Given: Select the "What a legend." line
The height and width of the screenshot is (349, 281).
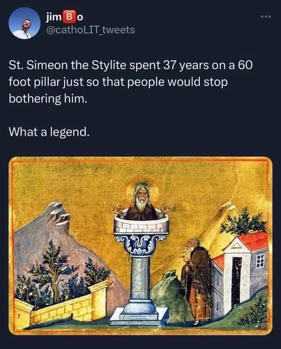Looking at the screenshot, I should tap(49, 132).
